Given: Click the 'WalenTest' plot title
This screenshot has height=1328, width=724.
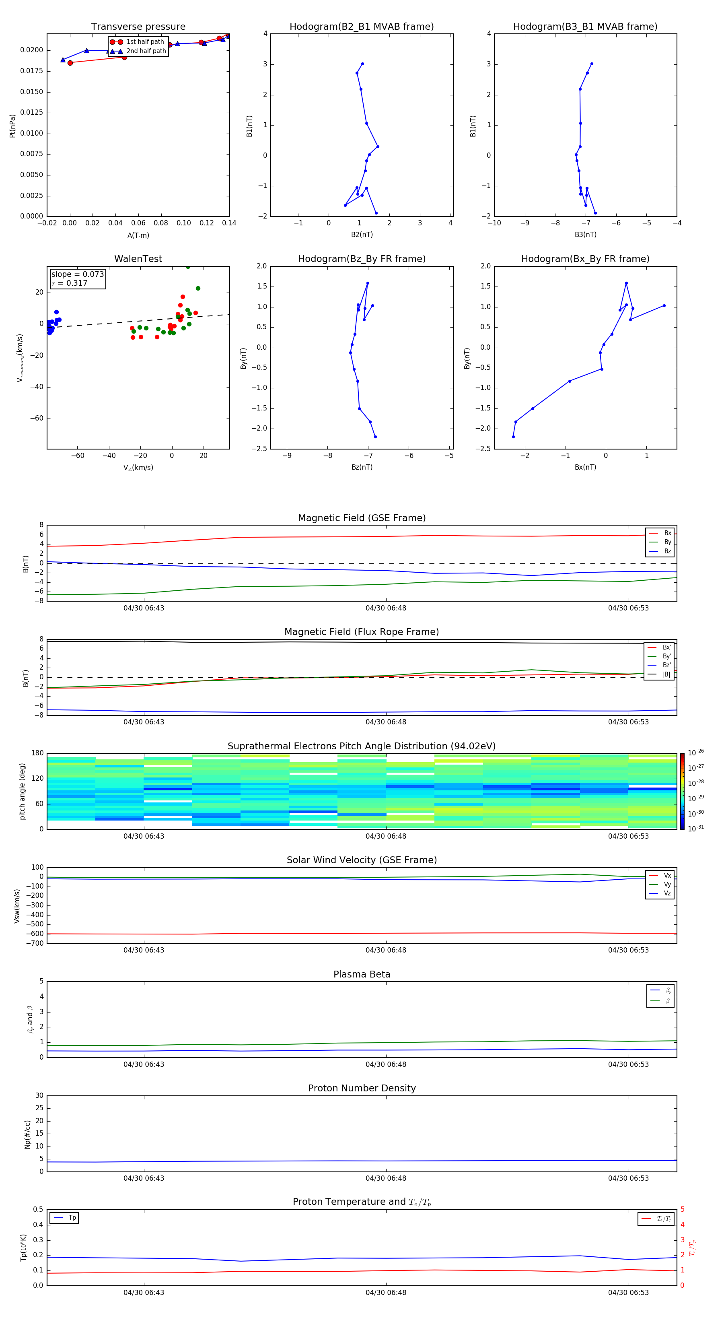Looking at the screenshot, I should (138, 259).
